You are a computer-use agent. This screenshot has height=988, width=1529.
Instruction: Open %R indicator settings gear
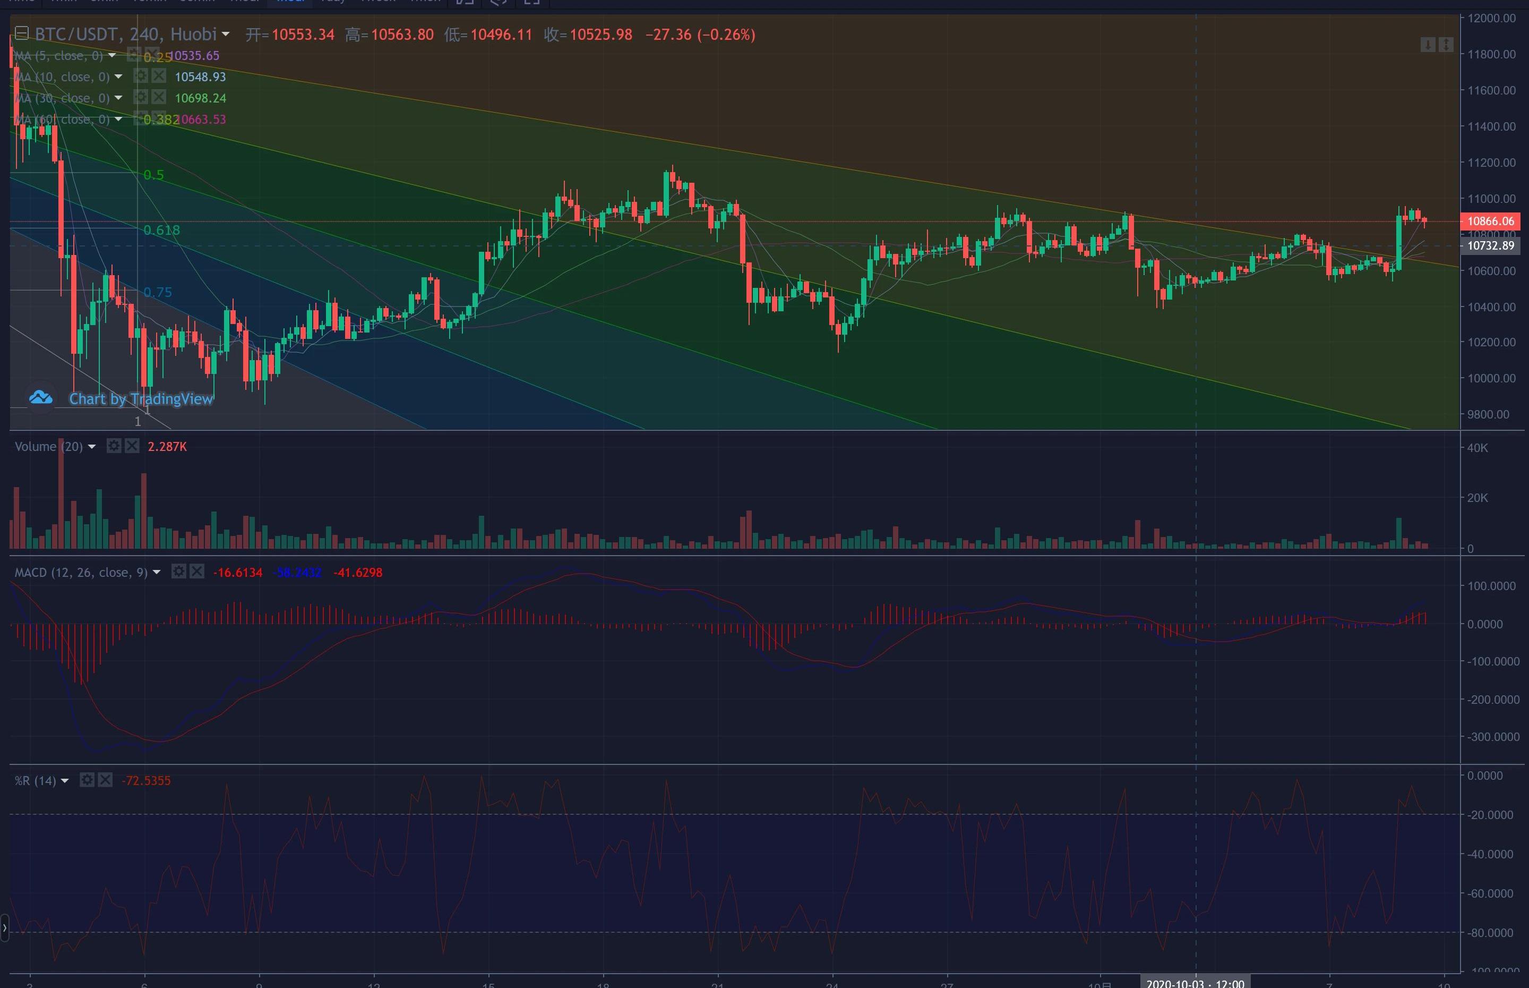tap(87, 779)
